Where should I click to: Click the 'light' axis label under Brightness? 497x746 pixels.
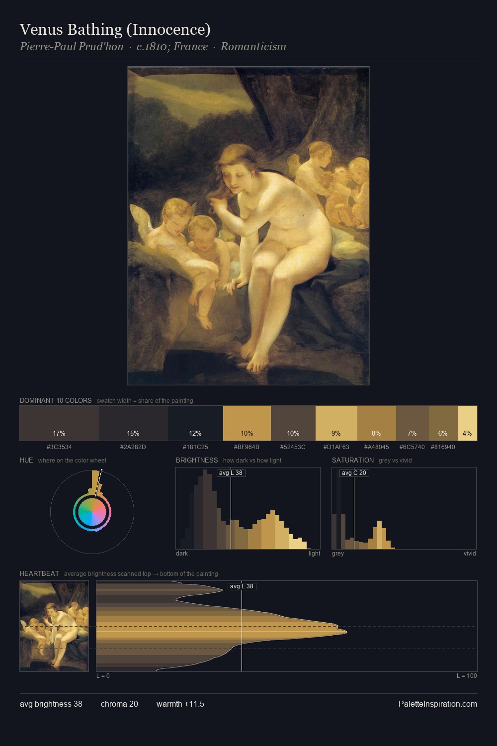point(315,554)
